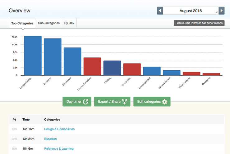Click the Social Net. chart bar
The width and height of the screenshot is (230, 154).
(132, 69)
